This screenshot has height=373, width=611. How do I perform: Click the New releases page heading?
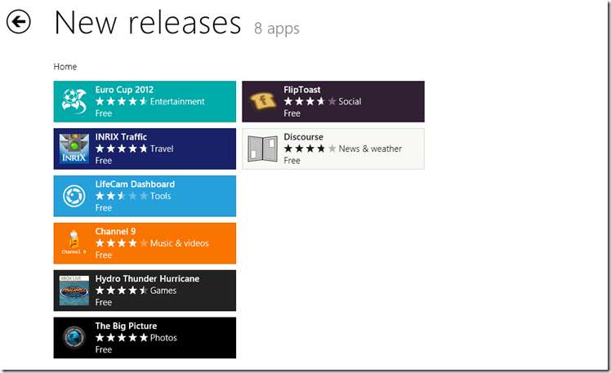point(147,24)
